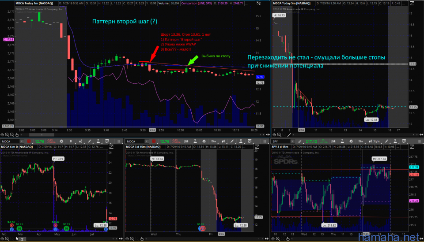Open patterns icon in MDCA daily chart toolbar
This screenshot has width=424, height=242.
[107, 141]
